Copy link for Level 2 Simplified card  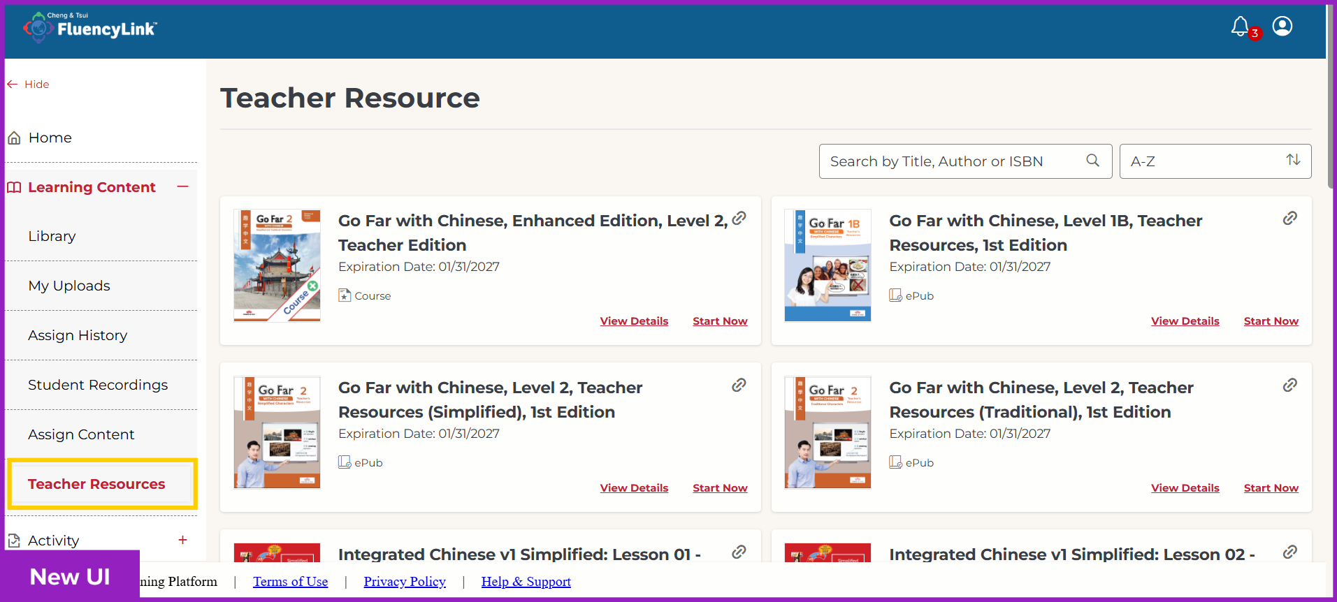739,386
